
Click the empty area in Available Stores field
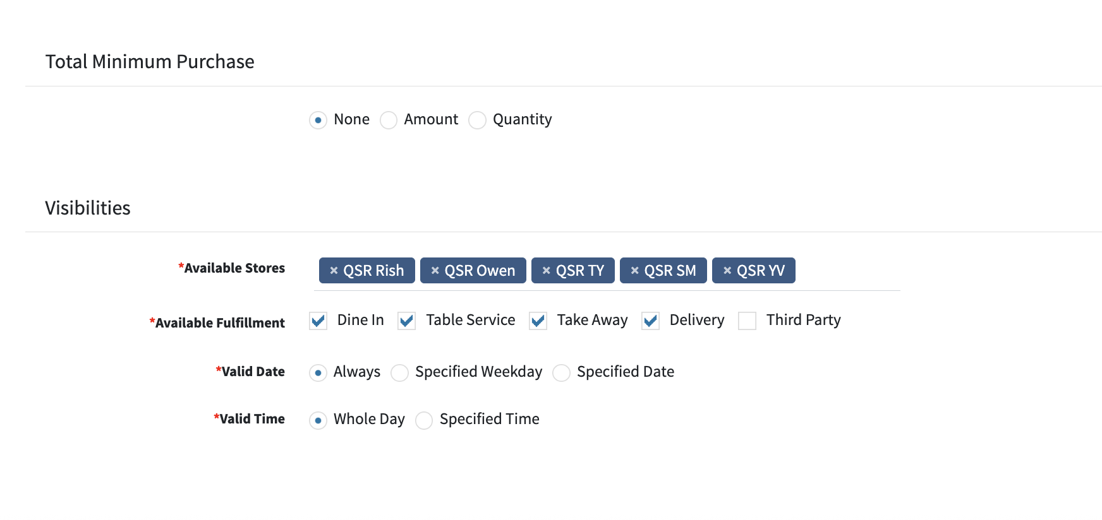tap(847, 271)
